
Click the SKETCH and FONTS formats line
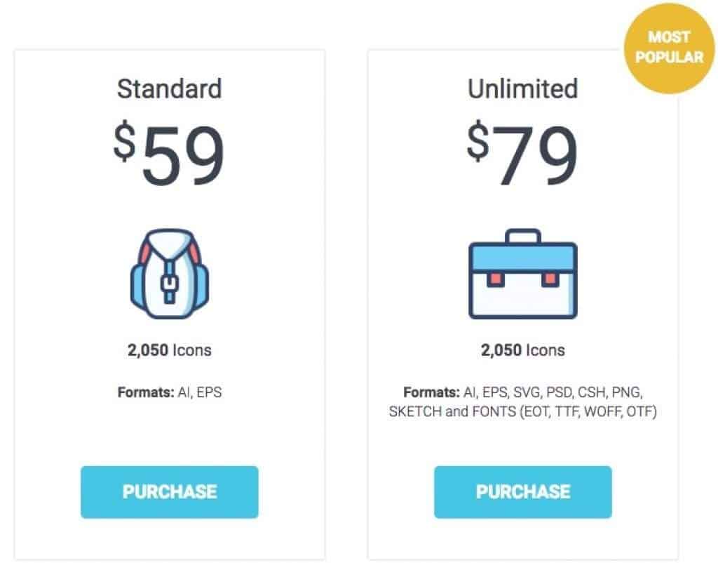pos(523,411)
